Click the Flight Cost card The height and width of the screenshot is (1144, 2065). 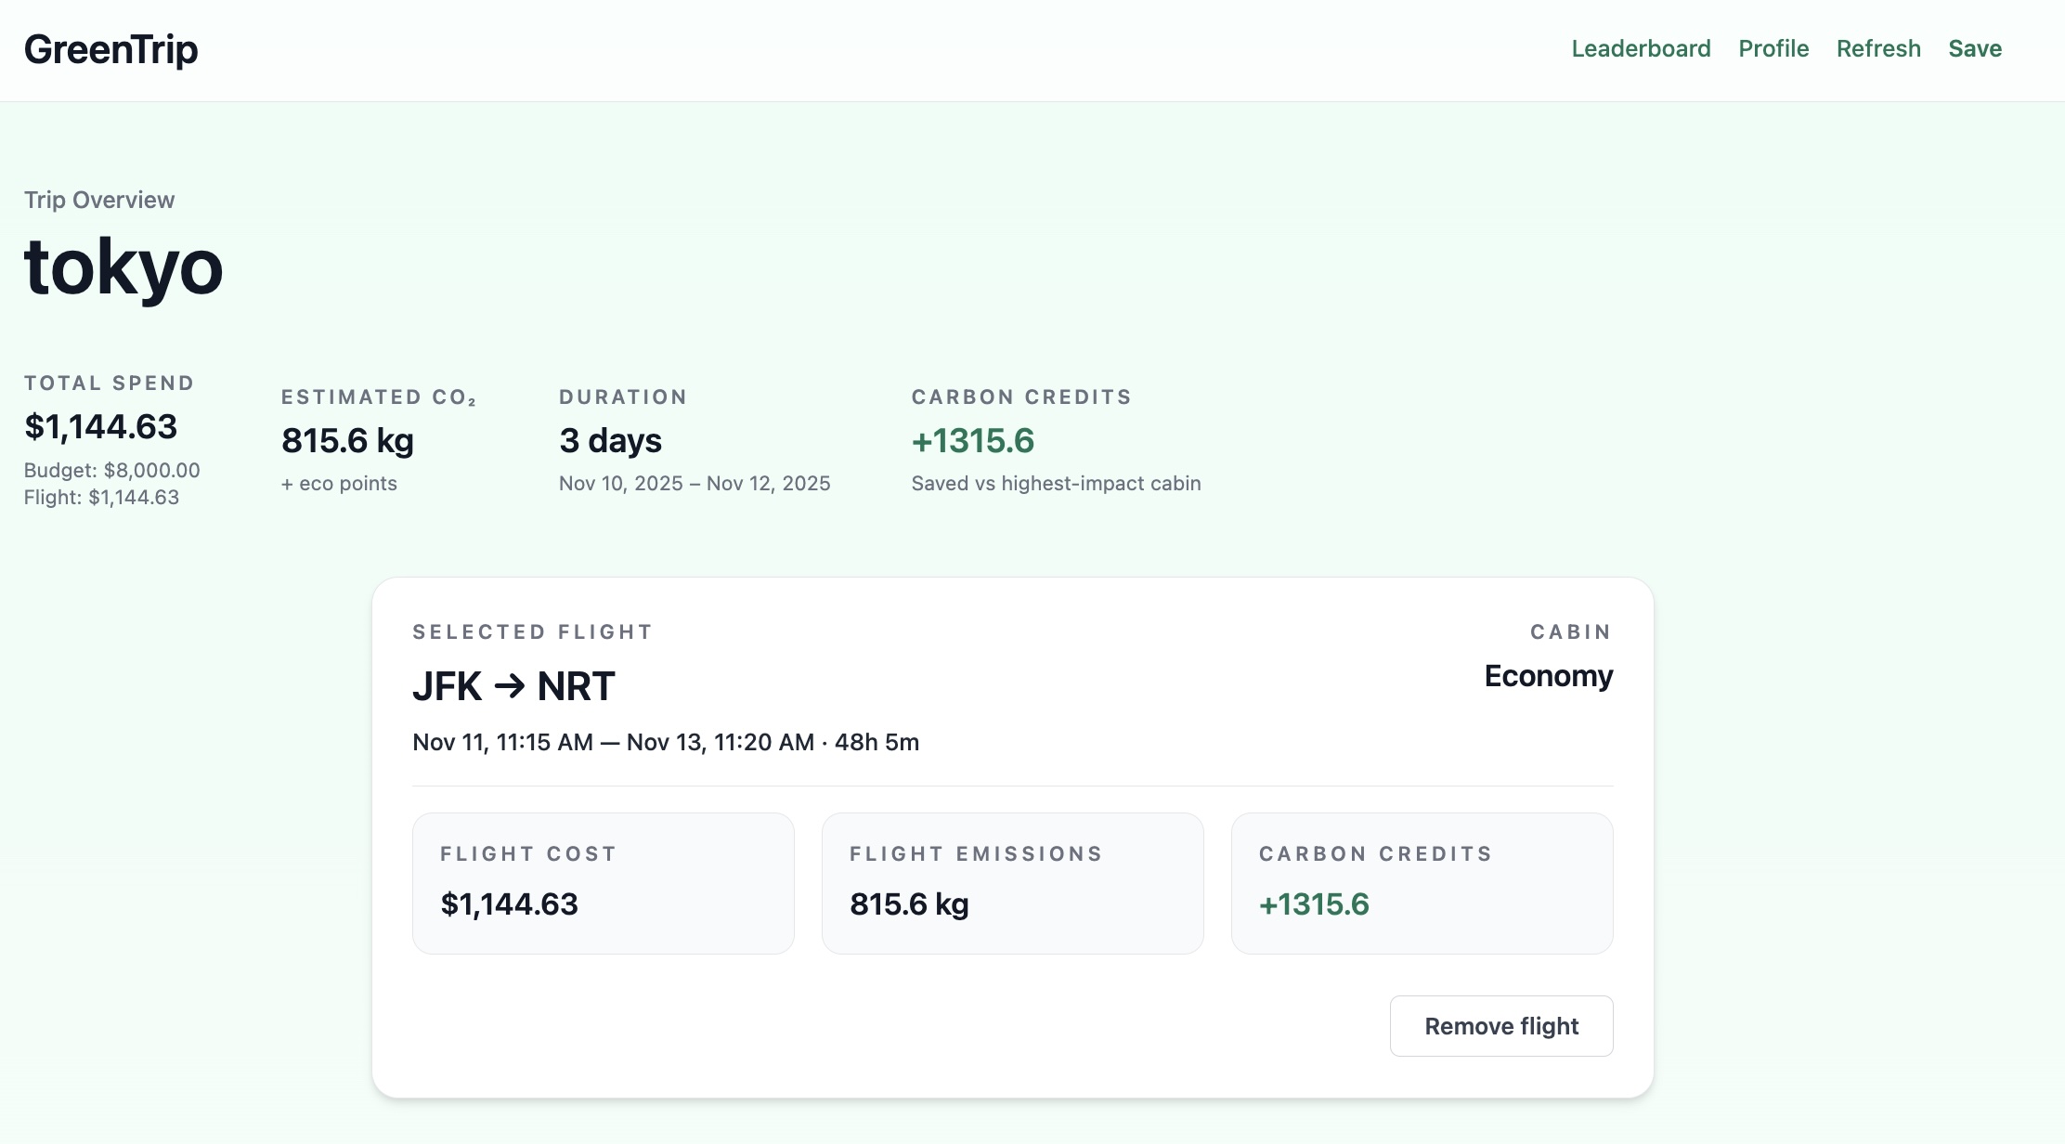click(603, 883)
